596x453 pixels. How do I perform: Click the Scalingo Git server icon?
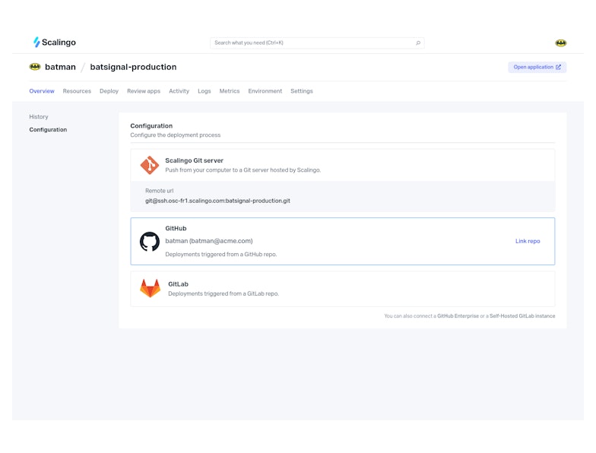tap(150, 165)
